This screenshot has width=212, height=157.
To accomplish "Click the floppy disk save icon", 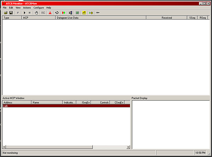I will point(11,13).
